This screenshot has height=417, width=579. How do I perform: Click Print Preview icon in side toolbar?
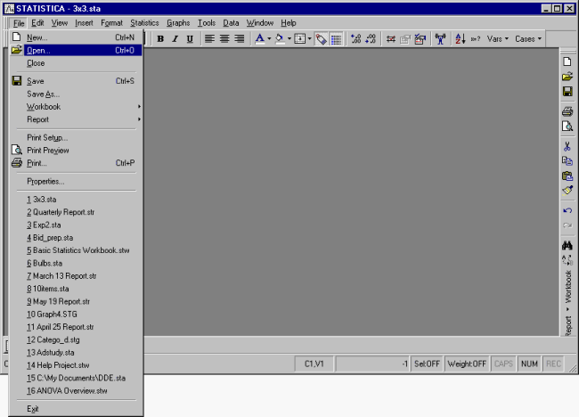[567, 127]
